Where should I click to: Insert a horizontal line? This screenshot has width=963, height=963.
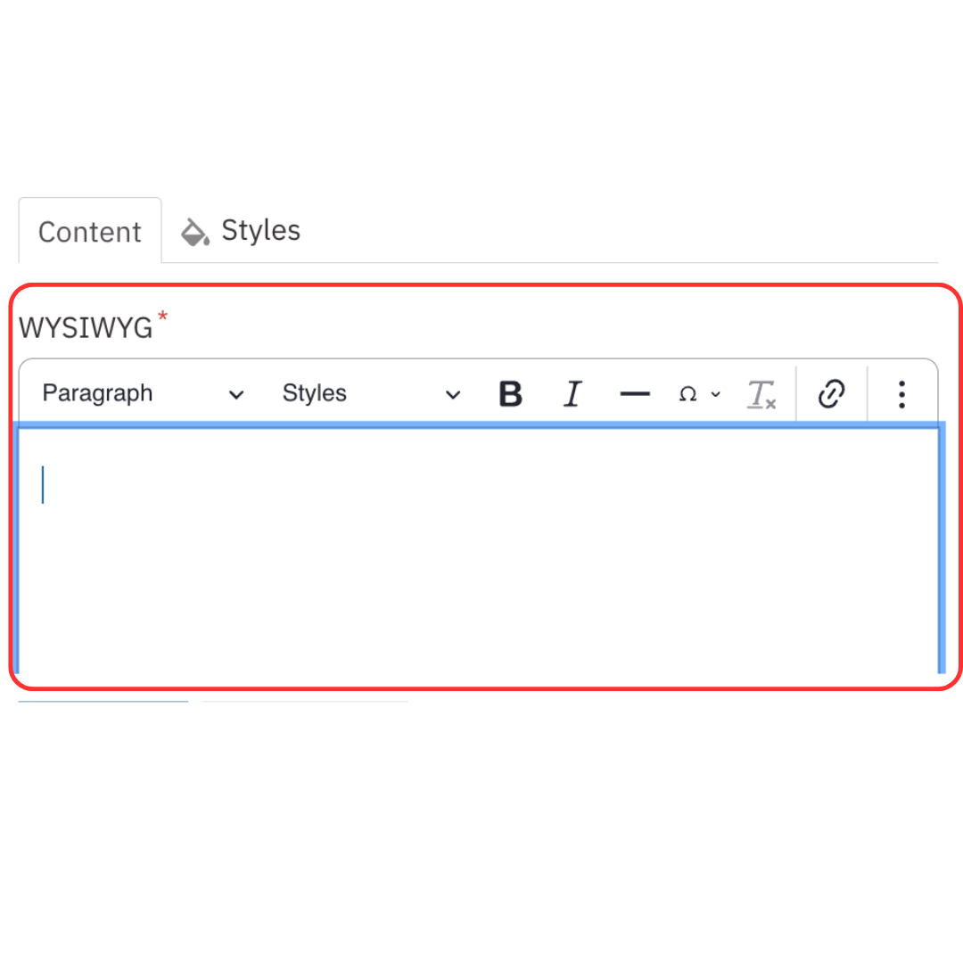(x=635, y=394)
